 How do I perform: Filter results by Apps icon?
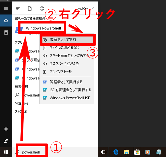(x=18, y=8)
